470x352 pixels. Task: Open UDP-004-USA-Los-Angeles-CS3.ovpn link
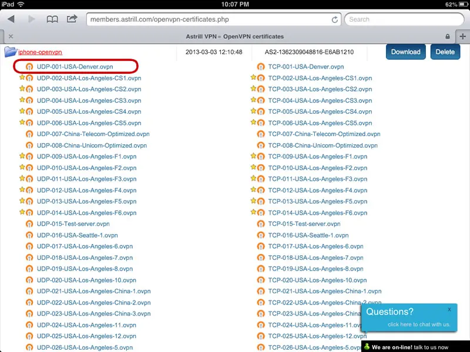point(89,100)
